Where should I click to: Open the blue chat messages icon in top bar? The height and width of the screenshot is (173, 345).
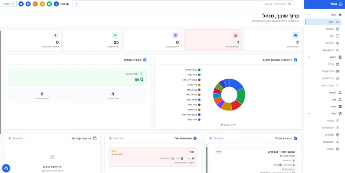28,4
